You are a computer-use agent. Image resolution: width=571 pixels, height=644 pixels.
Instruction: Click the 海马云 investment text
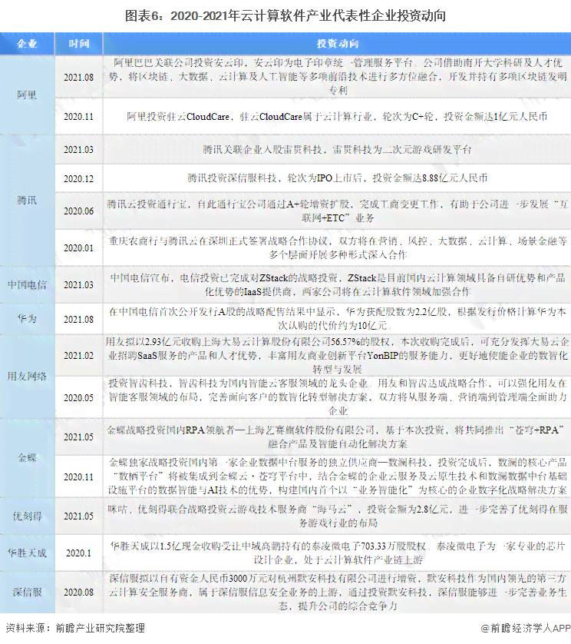(x=337, y=516)
